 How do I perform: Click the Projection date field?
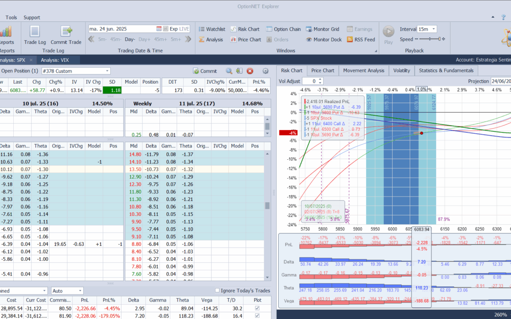click(x=501, y=81)
